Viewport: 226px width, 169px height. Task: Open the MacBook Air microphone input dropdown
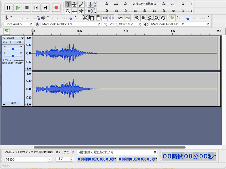(71, 24)
